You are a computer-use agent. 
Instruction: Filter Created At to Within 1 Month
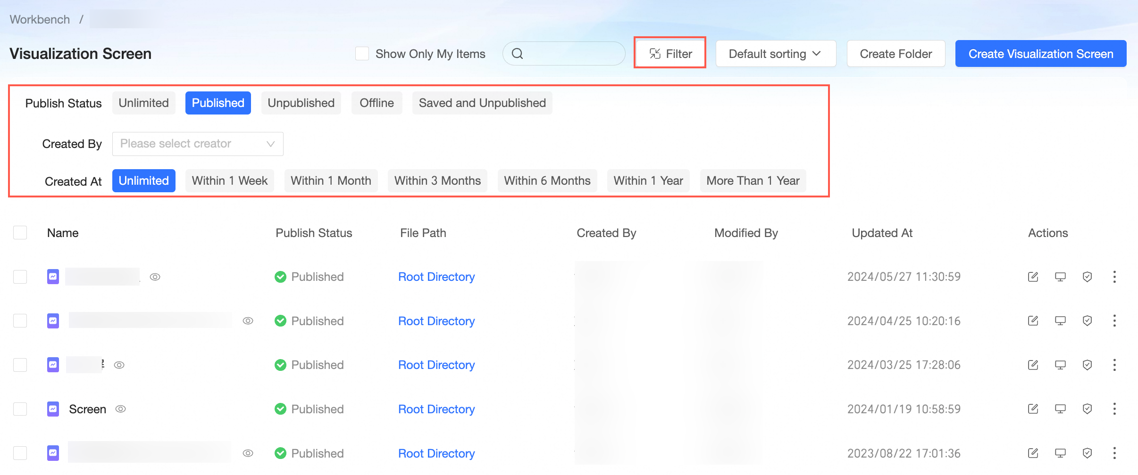pos(331,180)
